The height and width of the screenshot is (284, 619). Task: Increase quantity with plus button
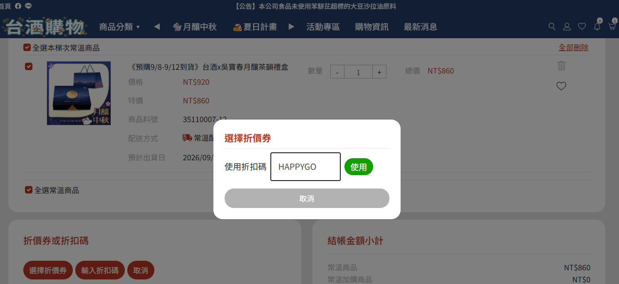379,72
